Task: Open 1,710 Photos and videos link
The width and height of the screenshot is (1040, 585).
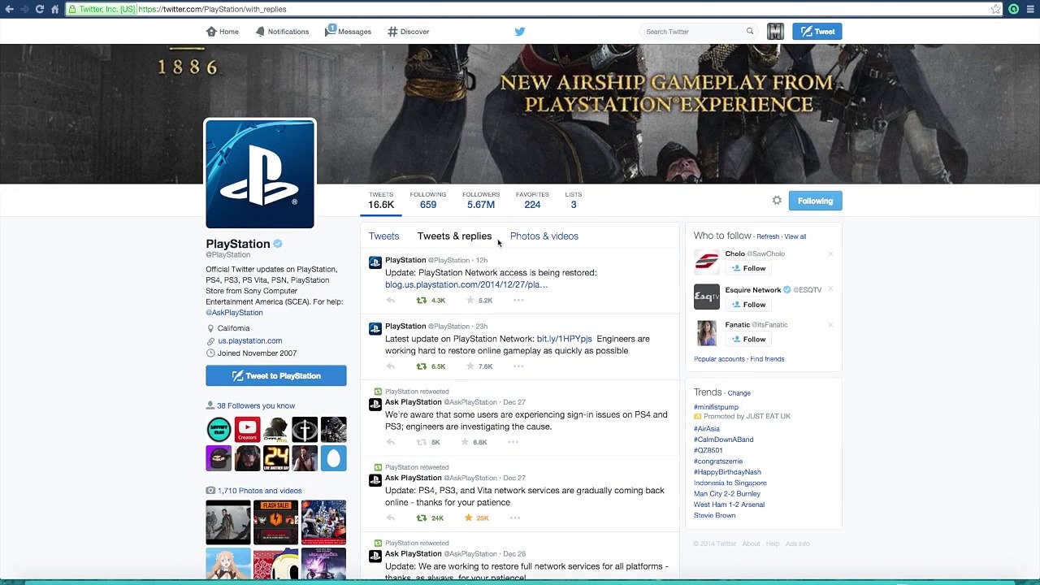Action: click(259, 491)
